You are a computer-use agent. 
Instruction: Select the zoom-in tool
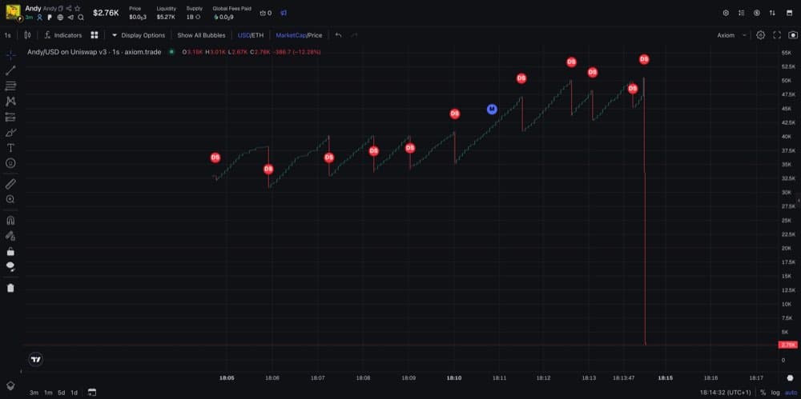point(10,200)
